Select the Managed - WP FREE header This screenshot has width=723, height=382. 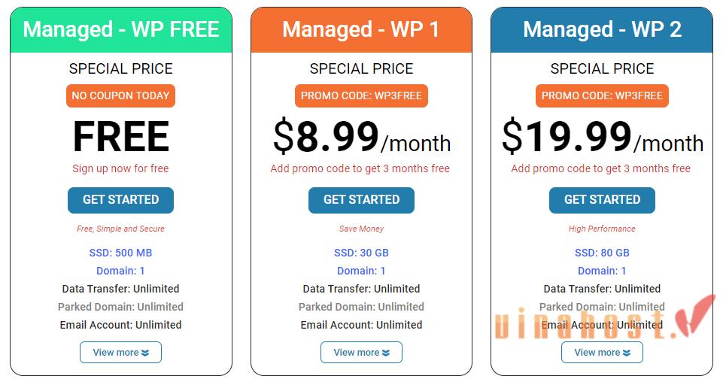pos(121,29)
